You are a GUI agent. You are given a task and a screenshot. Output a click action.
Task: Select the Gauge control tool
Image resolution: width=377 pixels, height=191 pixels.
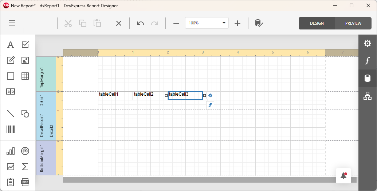pos(25,151)
